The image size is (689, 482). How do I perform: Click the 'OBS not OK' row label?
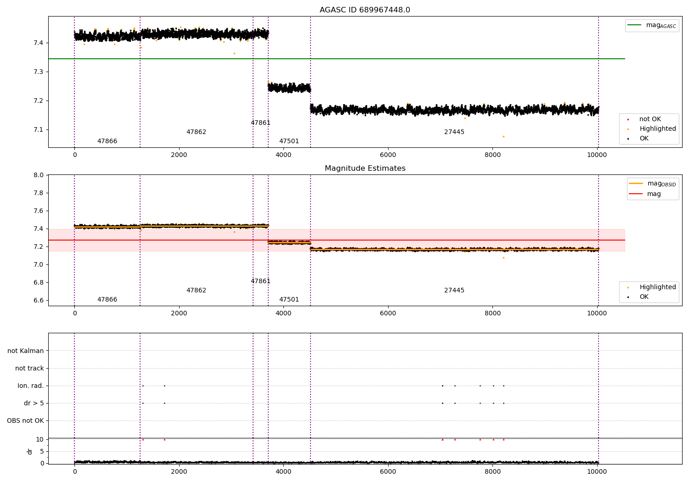point(25,421)
